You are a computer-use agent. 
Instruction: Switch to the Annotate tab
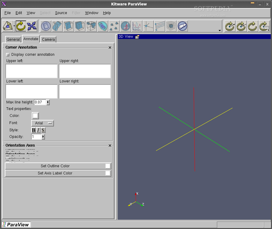[x=31, y=39]
